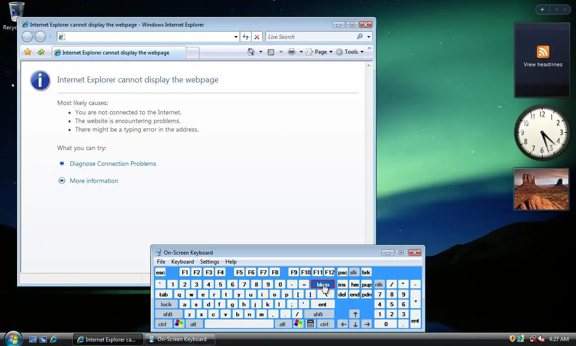
Task: Click the Refresh icon beside the address bar
Action: coord(246,37)
